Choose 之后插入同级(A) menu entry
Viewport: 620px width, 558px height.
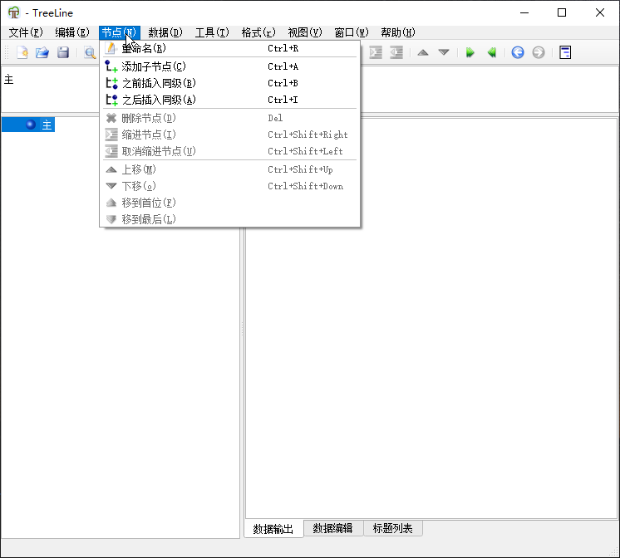(229, 100)
